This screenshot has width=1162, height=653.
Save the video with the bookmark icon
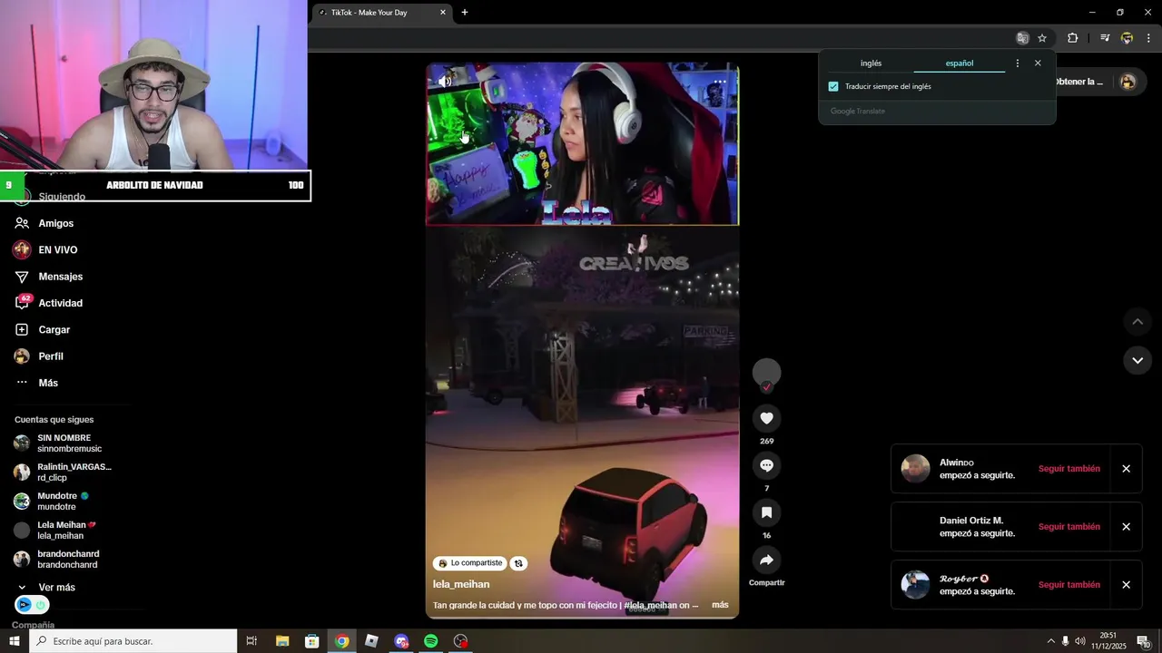tap(767, 512)
